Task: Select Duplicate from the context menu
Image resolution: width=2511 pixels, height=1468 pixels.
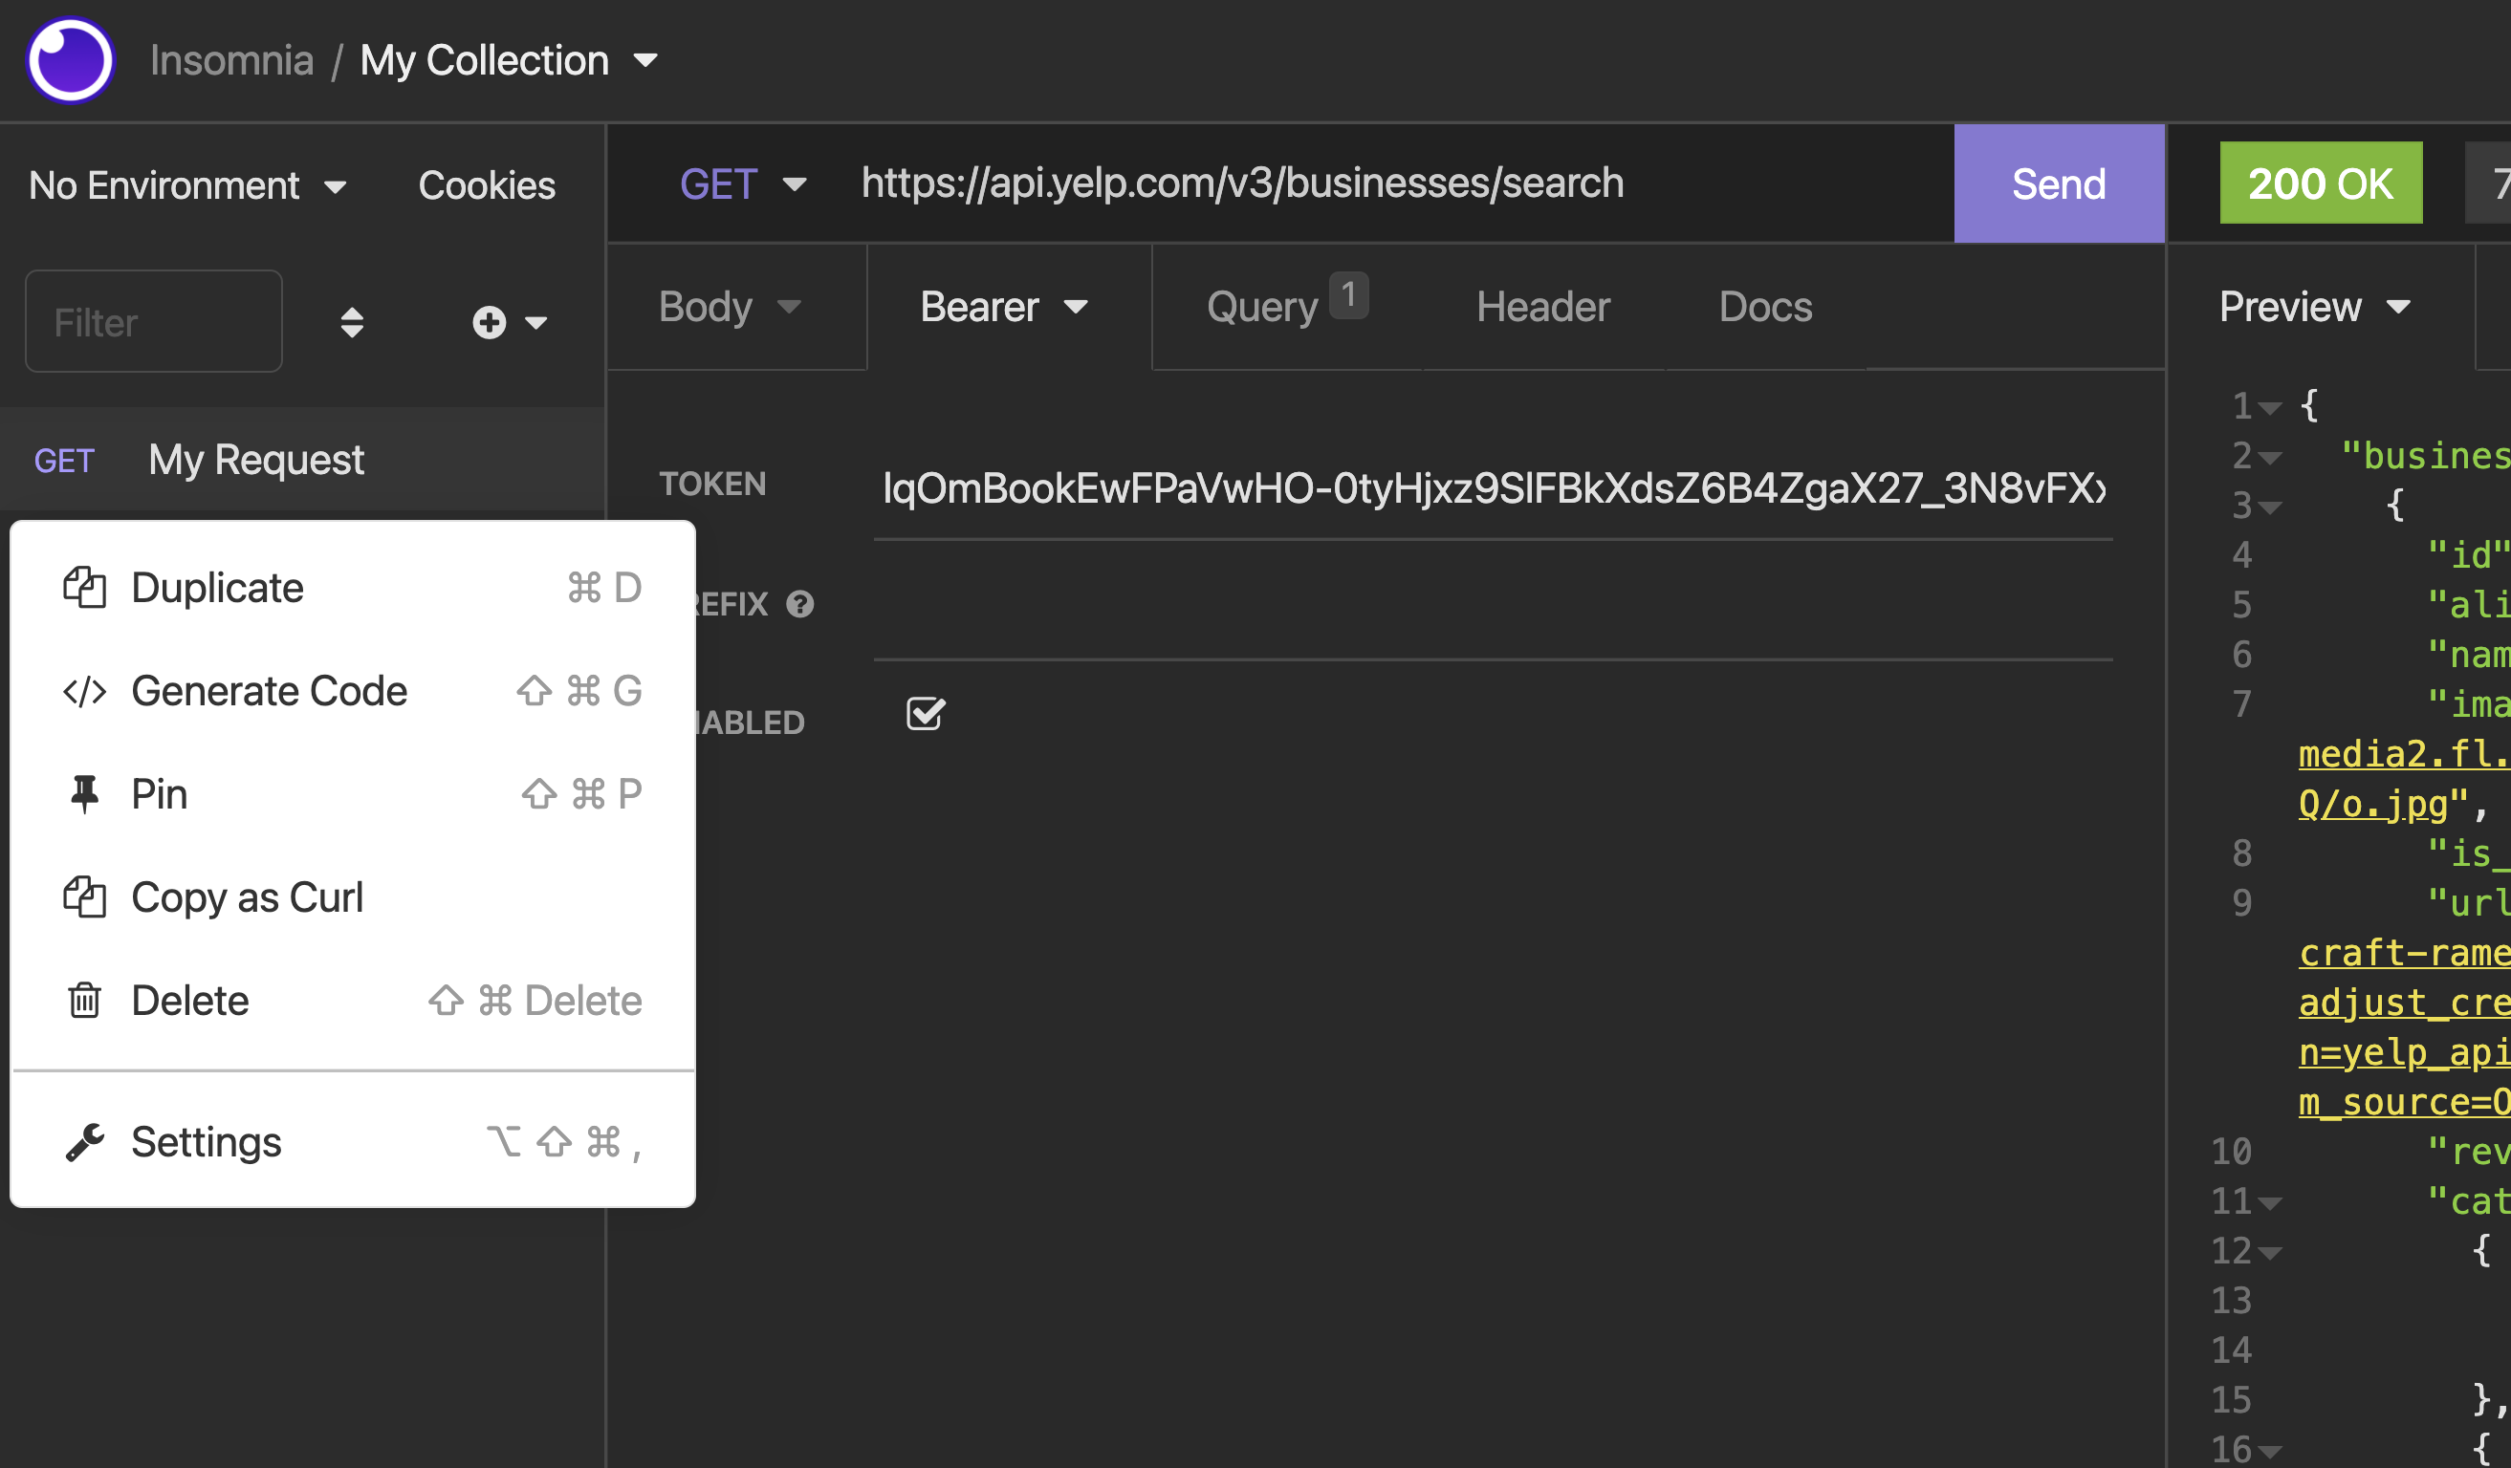Action: pyautogui.click(x=353, y=588)
